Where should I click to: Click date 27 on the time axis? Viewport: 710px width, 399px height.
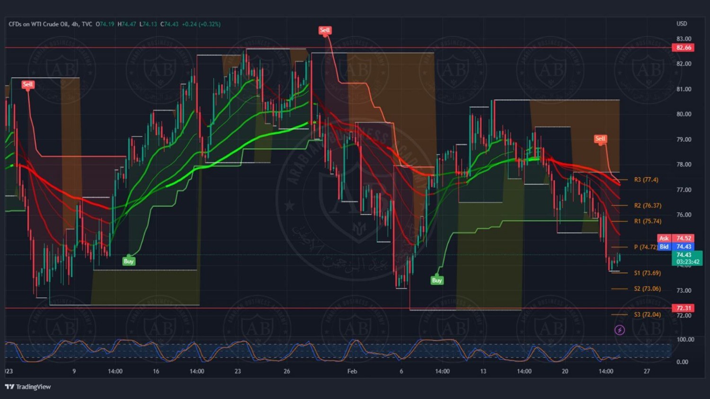647,372
